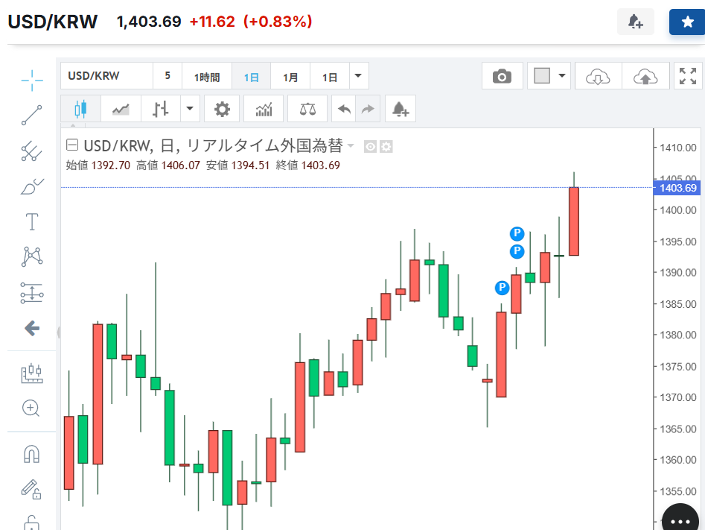Click the 1403.69 current price label
The height and width of the screenshot is (530, 705).
[x=677, y=188]
